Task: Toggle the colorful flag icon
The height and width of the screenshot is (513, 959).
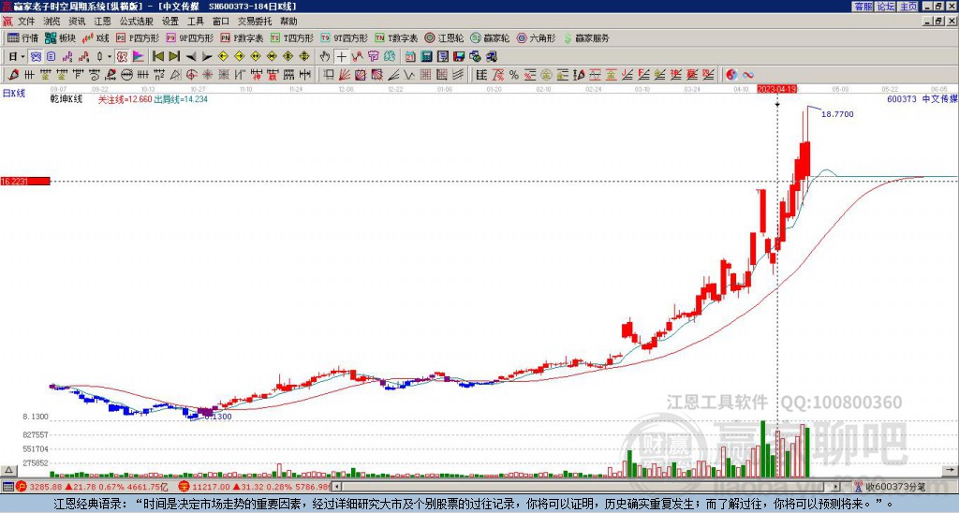Action: point(139,57)
